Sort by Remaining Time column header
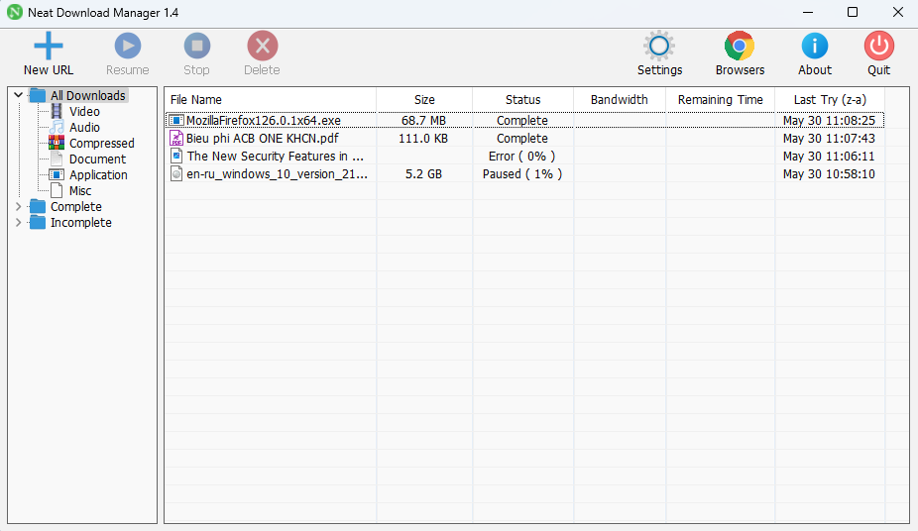 point(720,99)
